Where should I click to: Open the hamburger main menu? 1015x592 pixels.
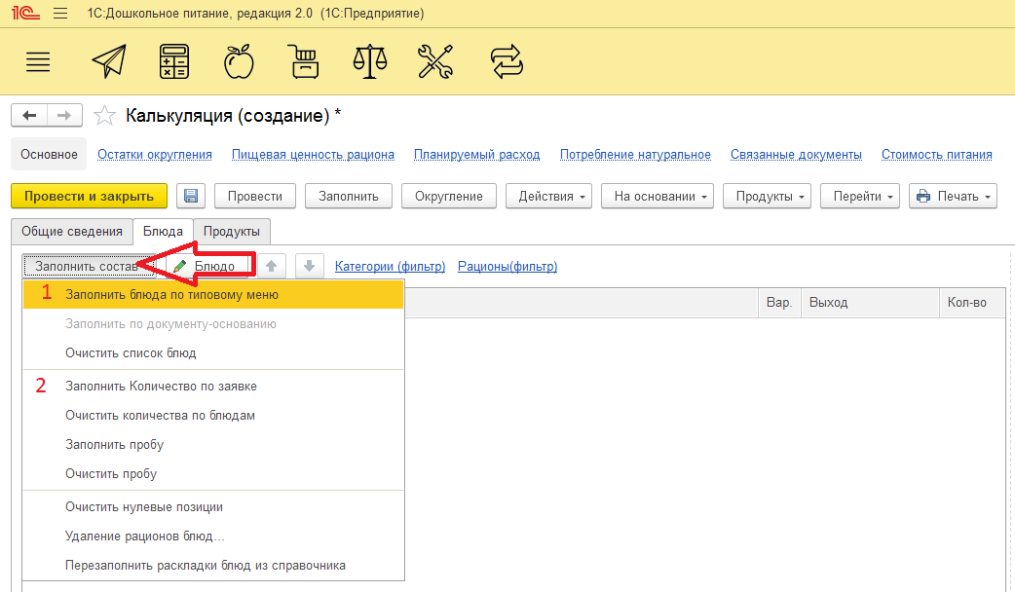pos(38,62)
